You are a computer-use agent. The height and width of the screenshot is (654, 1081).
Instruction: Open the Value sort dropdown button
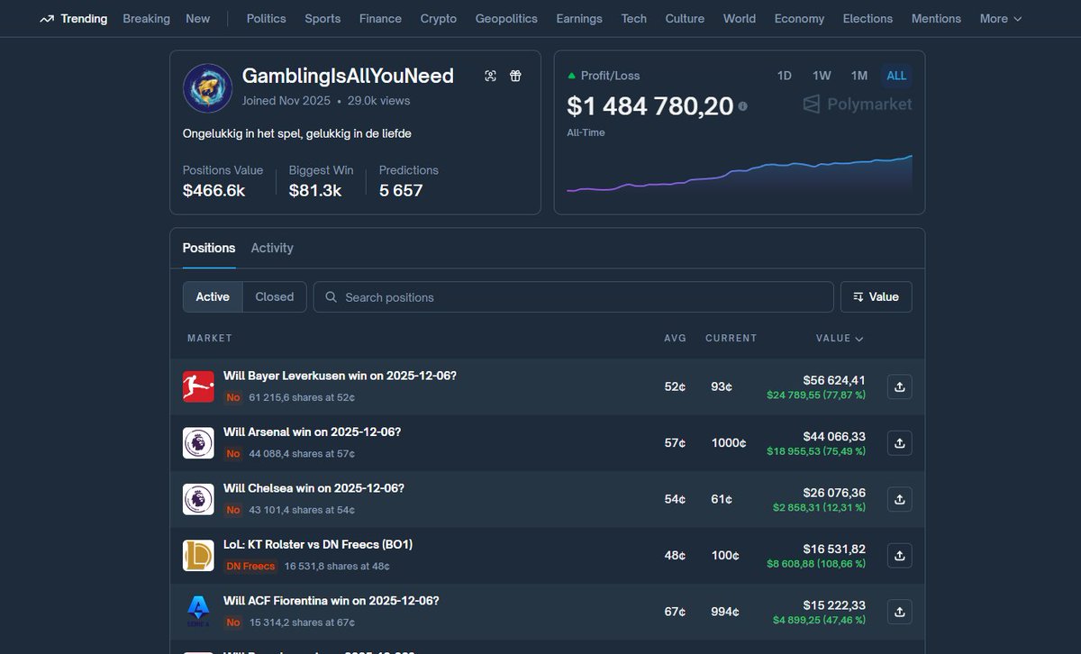click(x=876, y=296)
